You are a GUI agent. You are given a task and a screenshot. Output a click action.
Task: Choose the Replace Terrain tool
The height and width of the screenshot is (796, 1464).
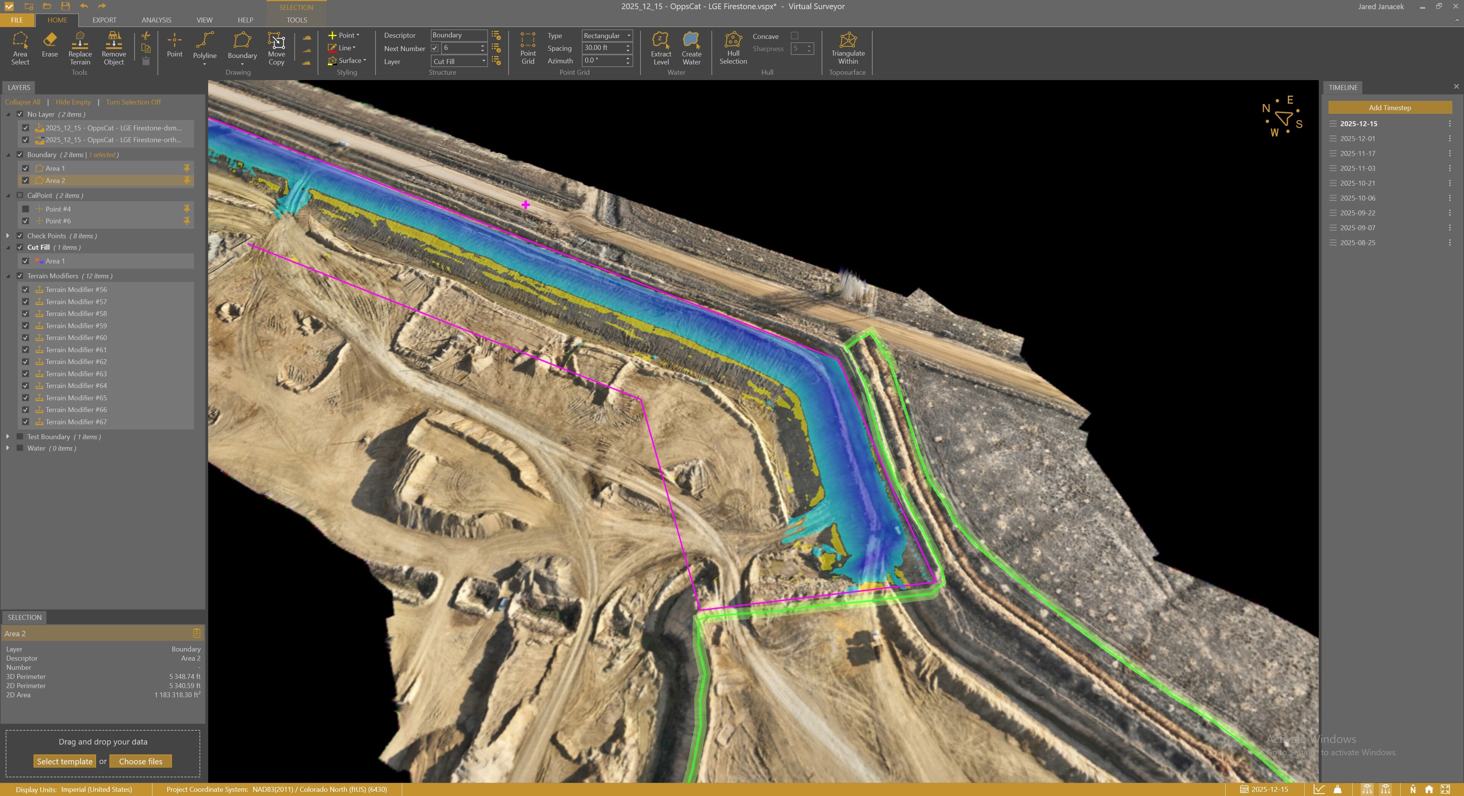[x=80, y=48]
